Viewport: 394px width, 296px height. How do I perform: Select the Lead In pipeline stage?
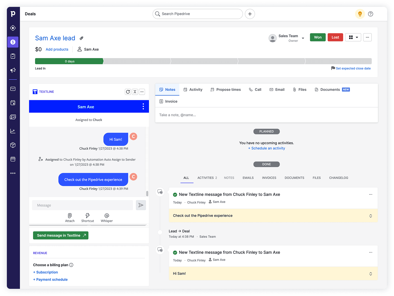(x=69, y=61)
